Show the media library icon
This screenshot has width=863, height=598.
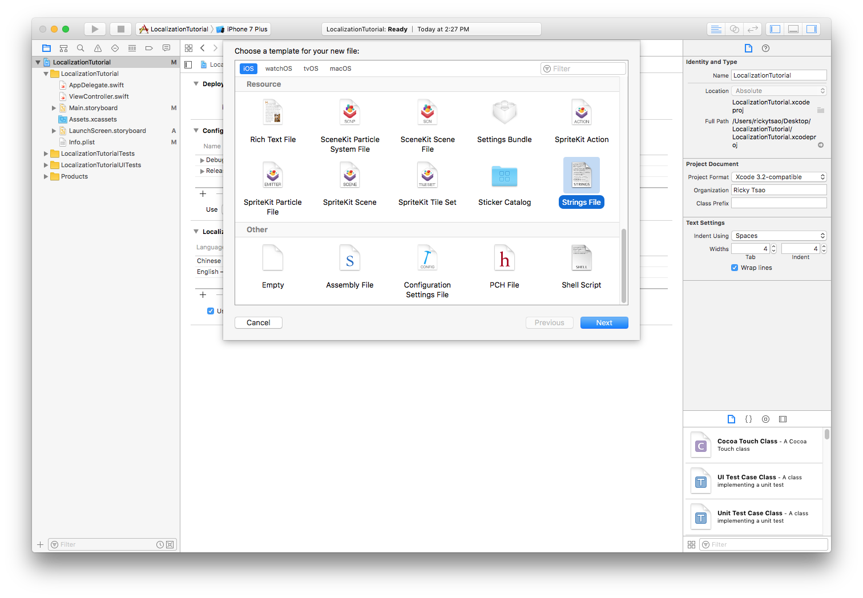pos(783,419)
